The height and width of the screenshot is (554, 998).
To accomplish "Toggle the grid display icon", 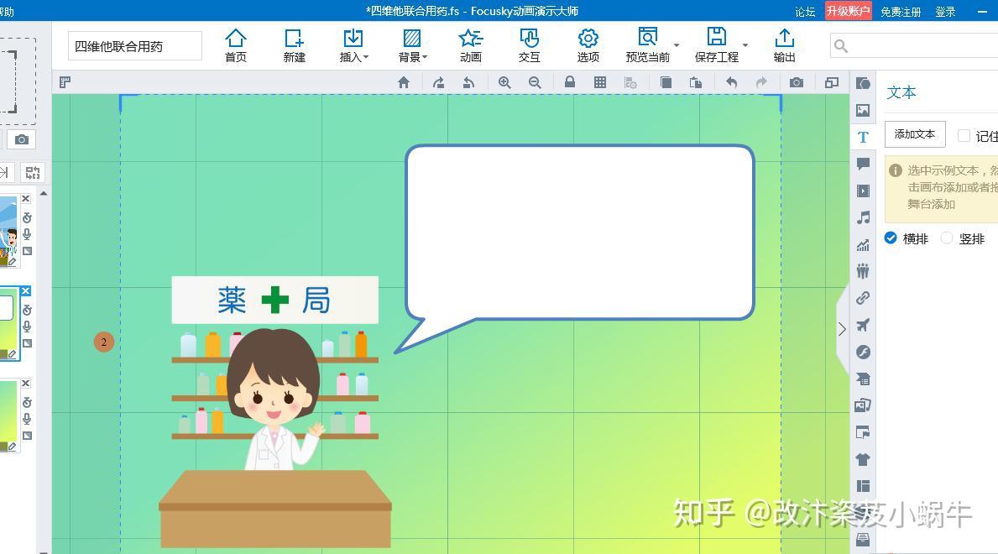I will (599, 82).
